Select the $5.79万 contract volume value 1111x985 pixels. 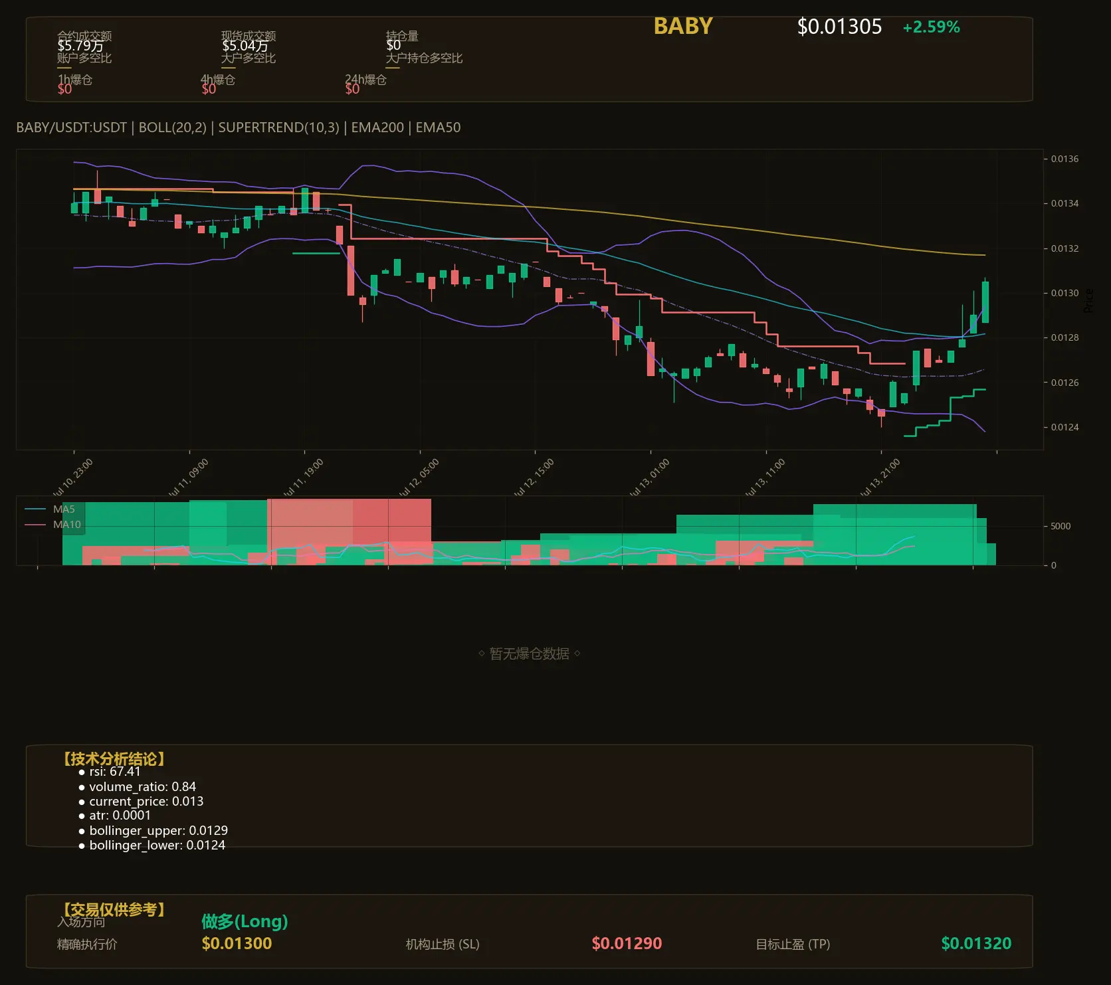80,46
